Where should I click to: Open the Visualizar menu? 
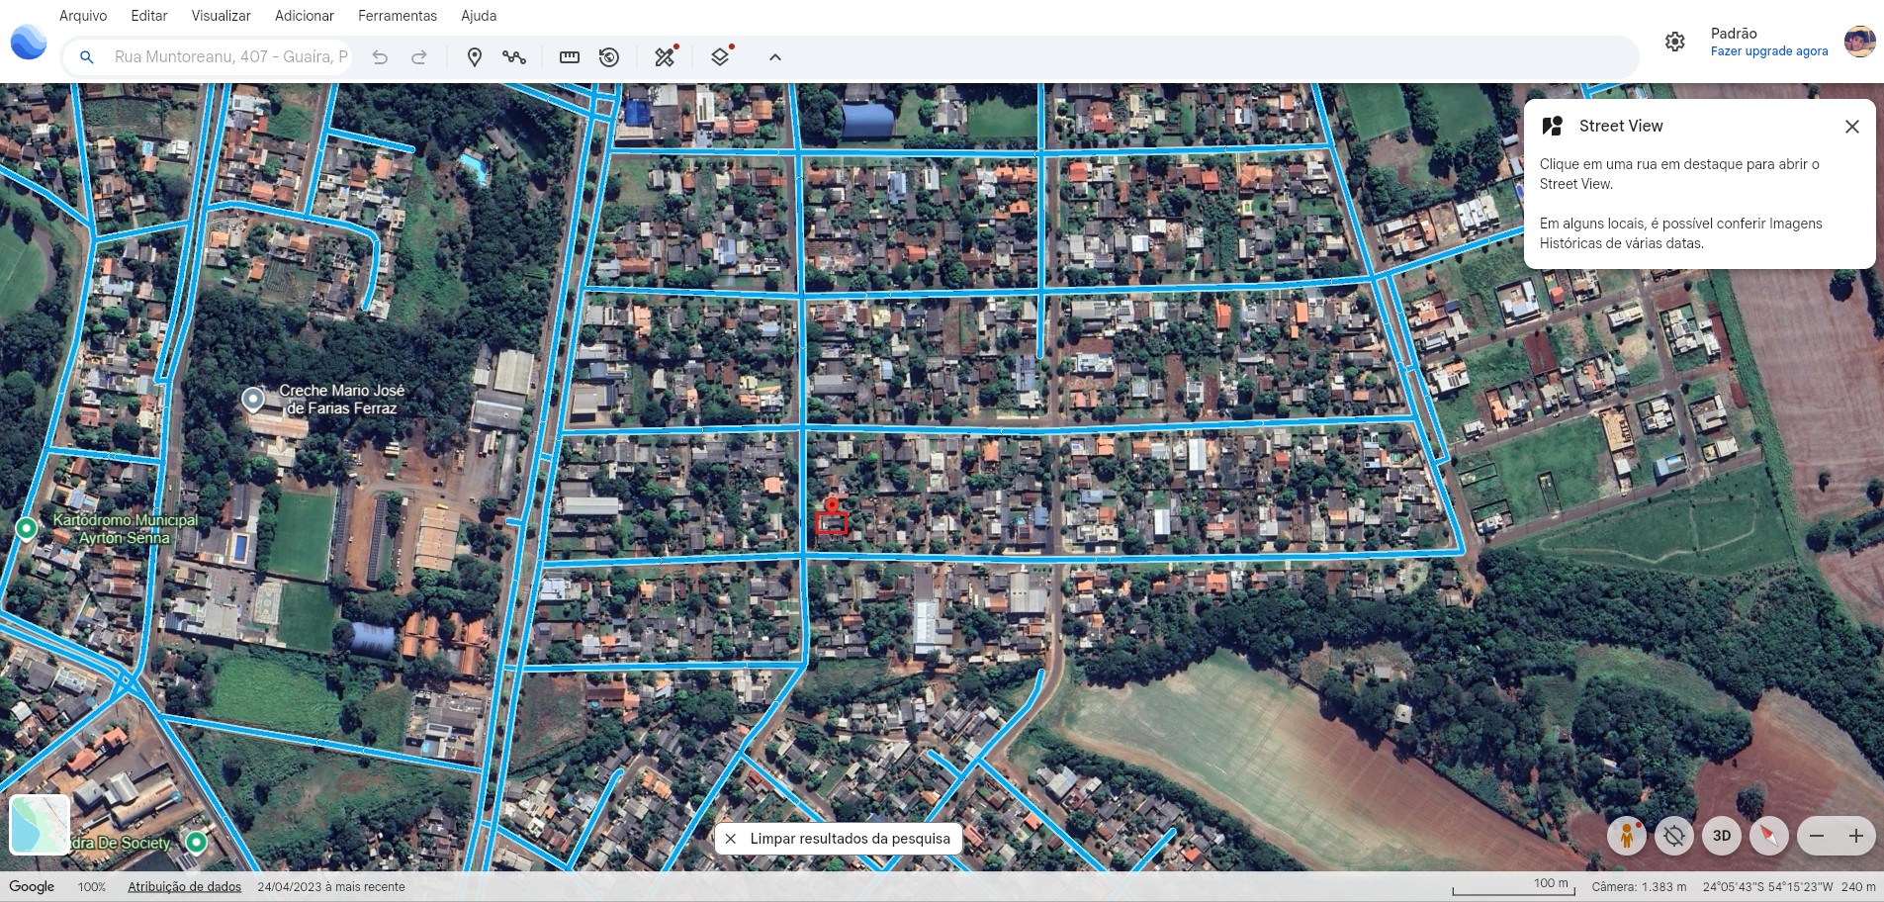click(x=221, y=16)
